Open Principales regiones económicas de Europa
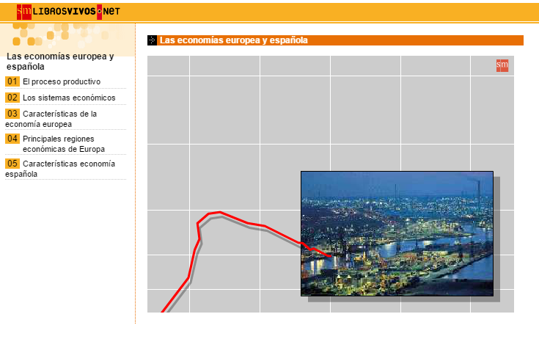 [64, 144]
